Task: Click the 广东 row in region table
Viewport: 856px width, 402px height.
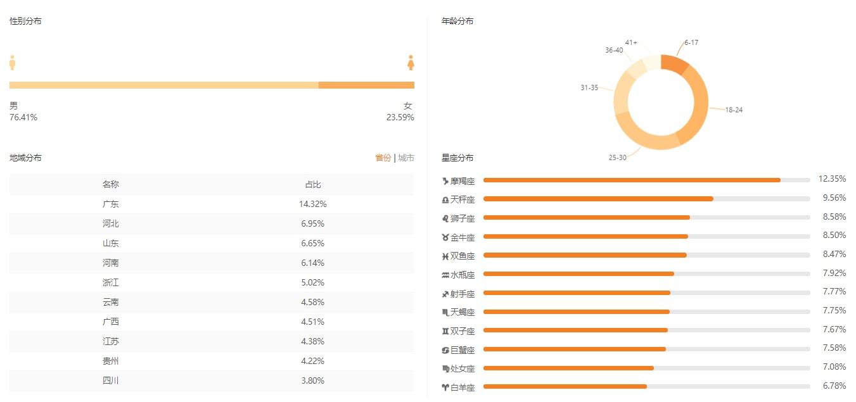Action: (212, 204)
